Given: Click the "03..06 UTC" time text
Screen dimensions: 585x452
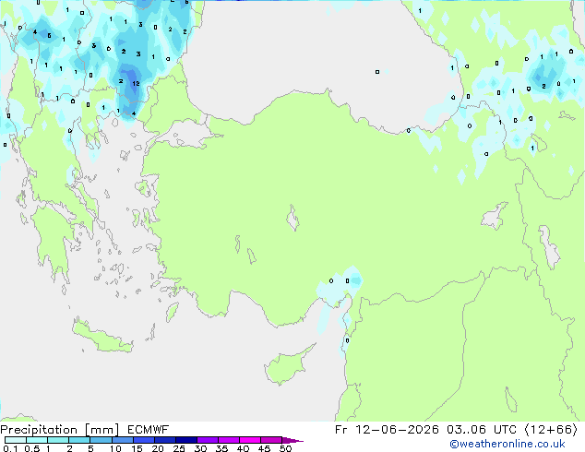Looking at the screenshot, I should tap(482, 430).
